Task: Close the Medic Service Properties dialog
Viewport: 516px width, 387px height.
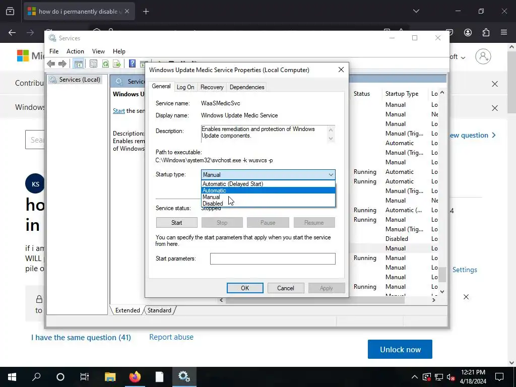Action: [x=341, y=70]
